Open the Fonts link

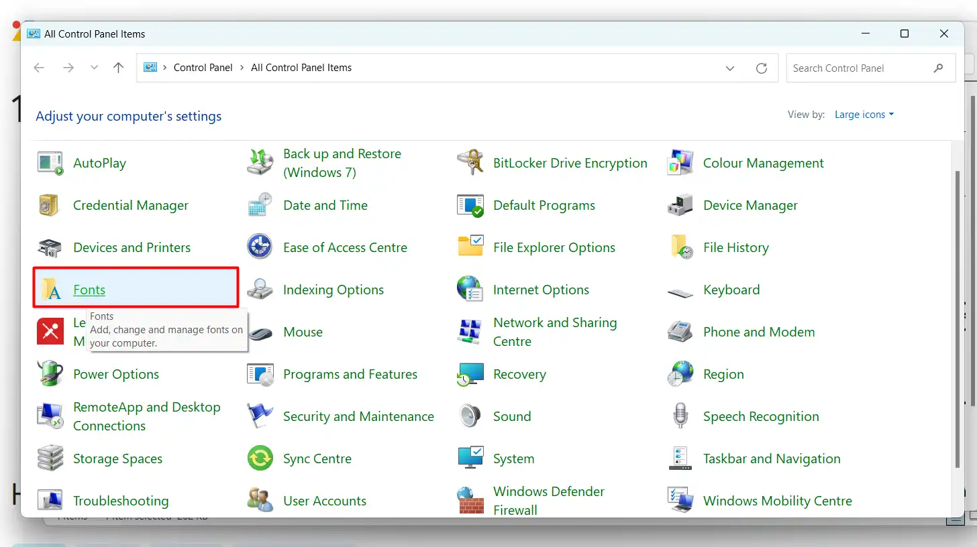pos(89,290)
